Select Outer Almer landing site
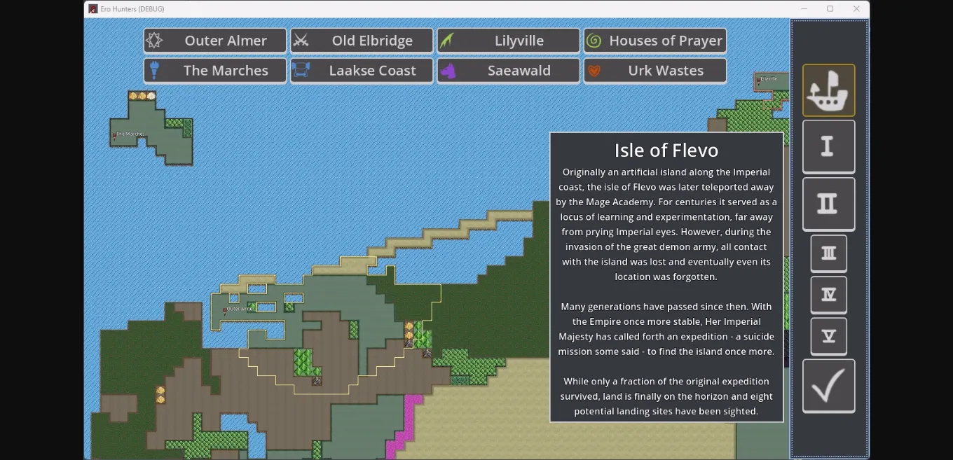Viewport: 953px width, 460px height. click(215, 41)
